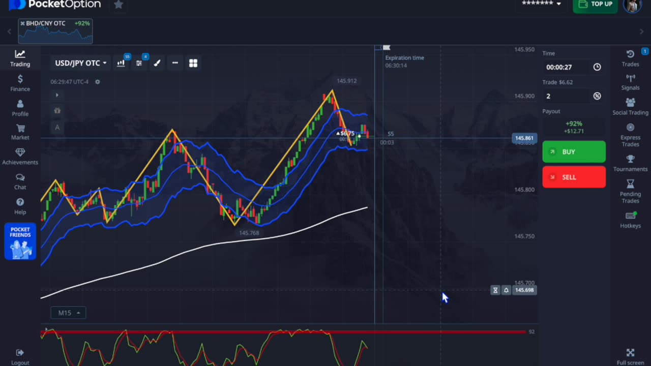Open the Help section
This screenshot has width=651, height=366.
tap(20, 206)
